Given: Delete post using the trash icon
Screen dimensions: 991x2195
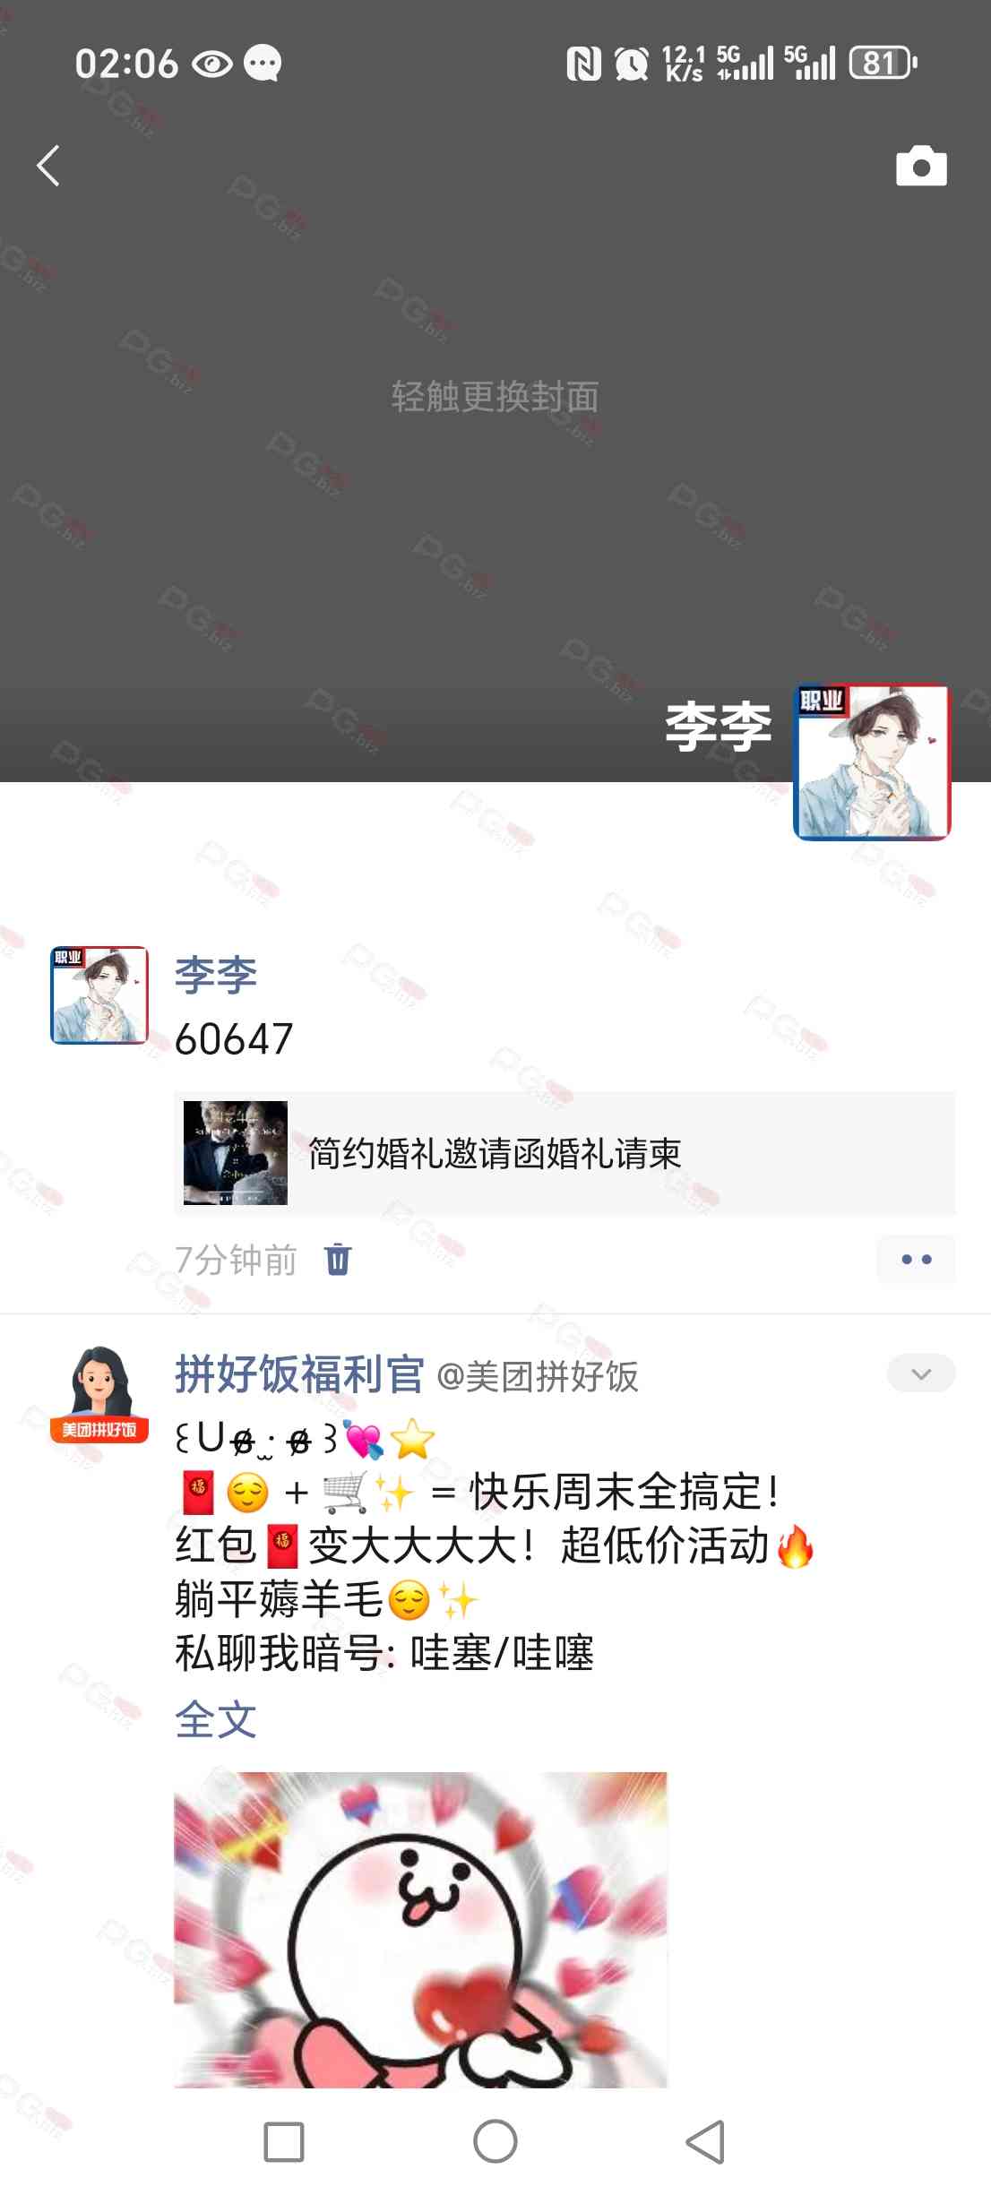Looking at the screenshot, I should point(338,1260).
